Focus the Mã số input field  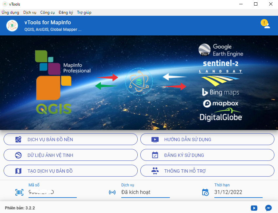(52, 192)
